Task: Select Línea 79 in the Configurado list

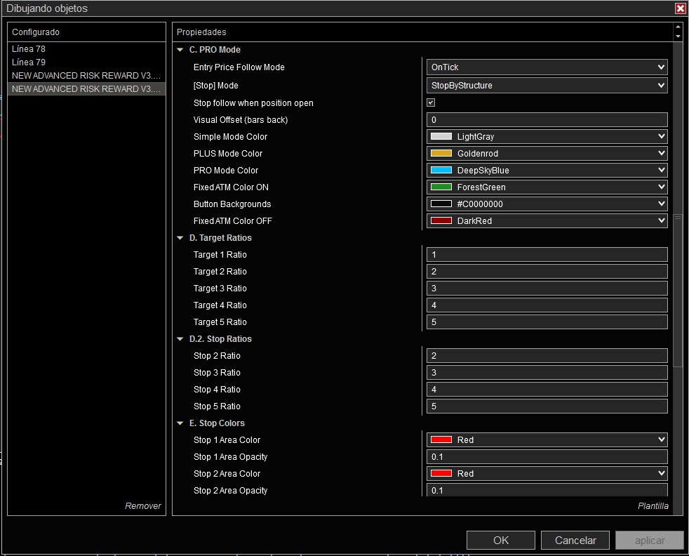Action: (29, 62)
